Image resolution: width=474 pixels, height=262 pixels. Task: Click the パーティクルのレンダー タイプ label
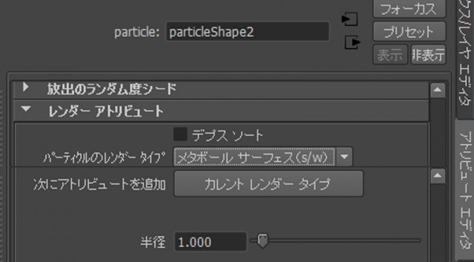point(104,158)
